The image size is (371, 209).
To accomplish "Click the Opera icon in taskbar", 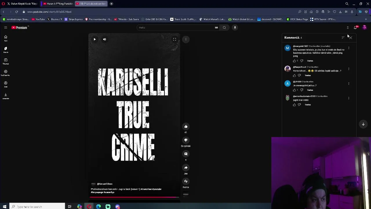I will tap(89, 207).
